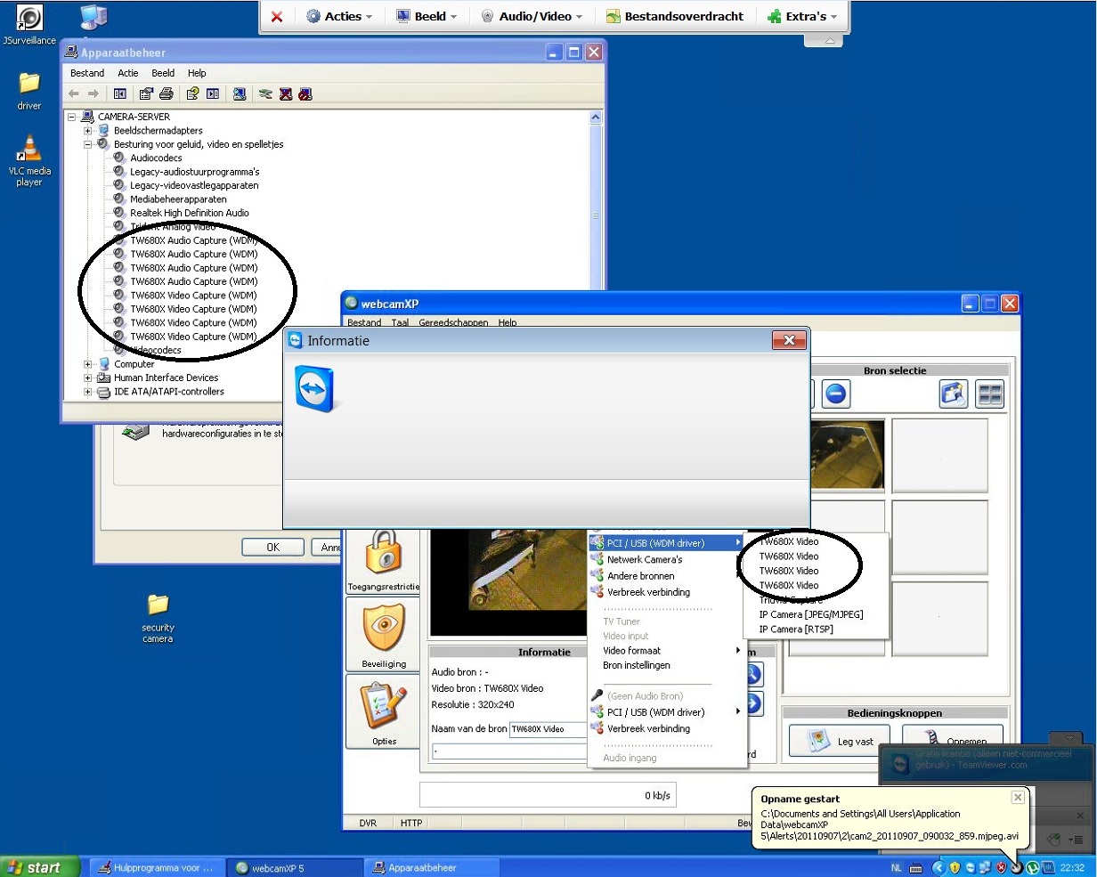Select Realtek High Definition Audio device
1097x877 pixels.
(190, 213)
